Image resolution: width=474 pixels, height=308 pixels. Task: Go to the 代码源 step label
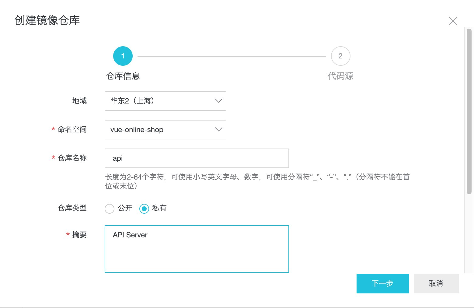pos(340,76)
